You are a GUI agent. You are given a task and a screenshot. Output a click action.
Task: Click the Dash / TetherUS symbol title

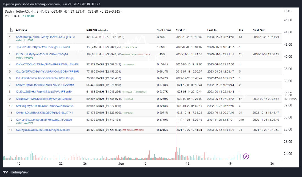click(x=17, y=11)
